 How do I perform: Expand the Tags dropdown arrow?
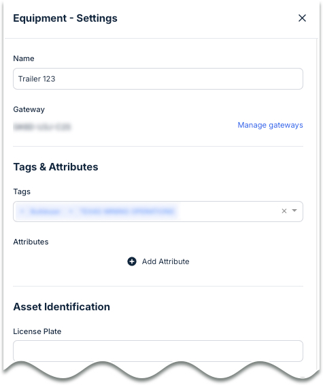[294, 210]
